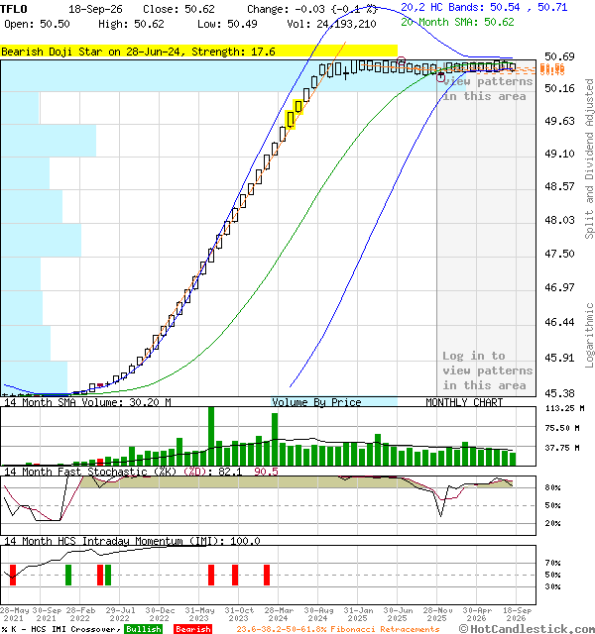
Task: Click the lower Log in to view patterns text
Action: coord(487,370)
